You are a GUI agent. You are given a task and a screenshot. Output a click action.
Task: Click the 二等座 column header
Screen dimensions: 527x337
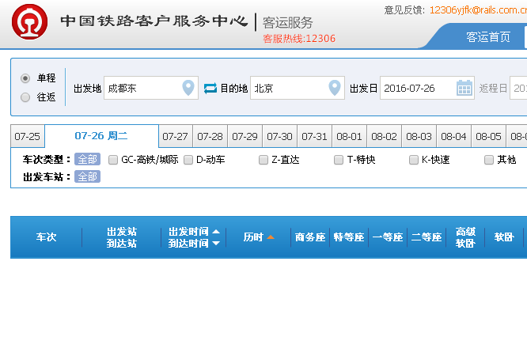427,237
